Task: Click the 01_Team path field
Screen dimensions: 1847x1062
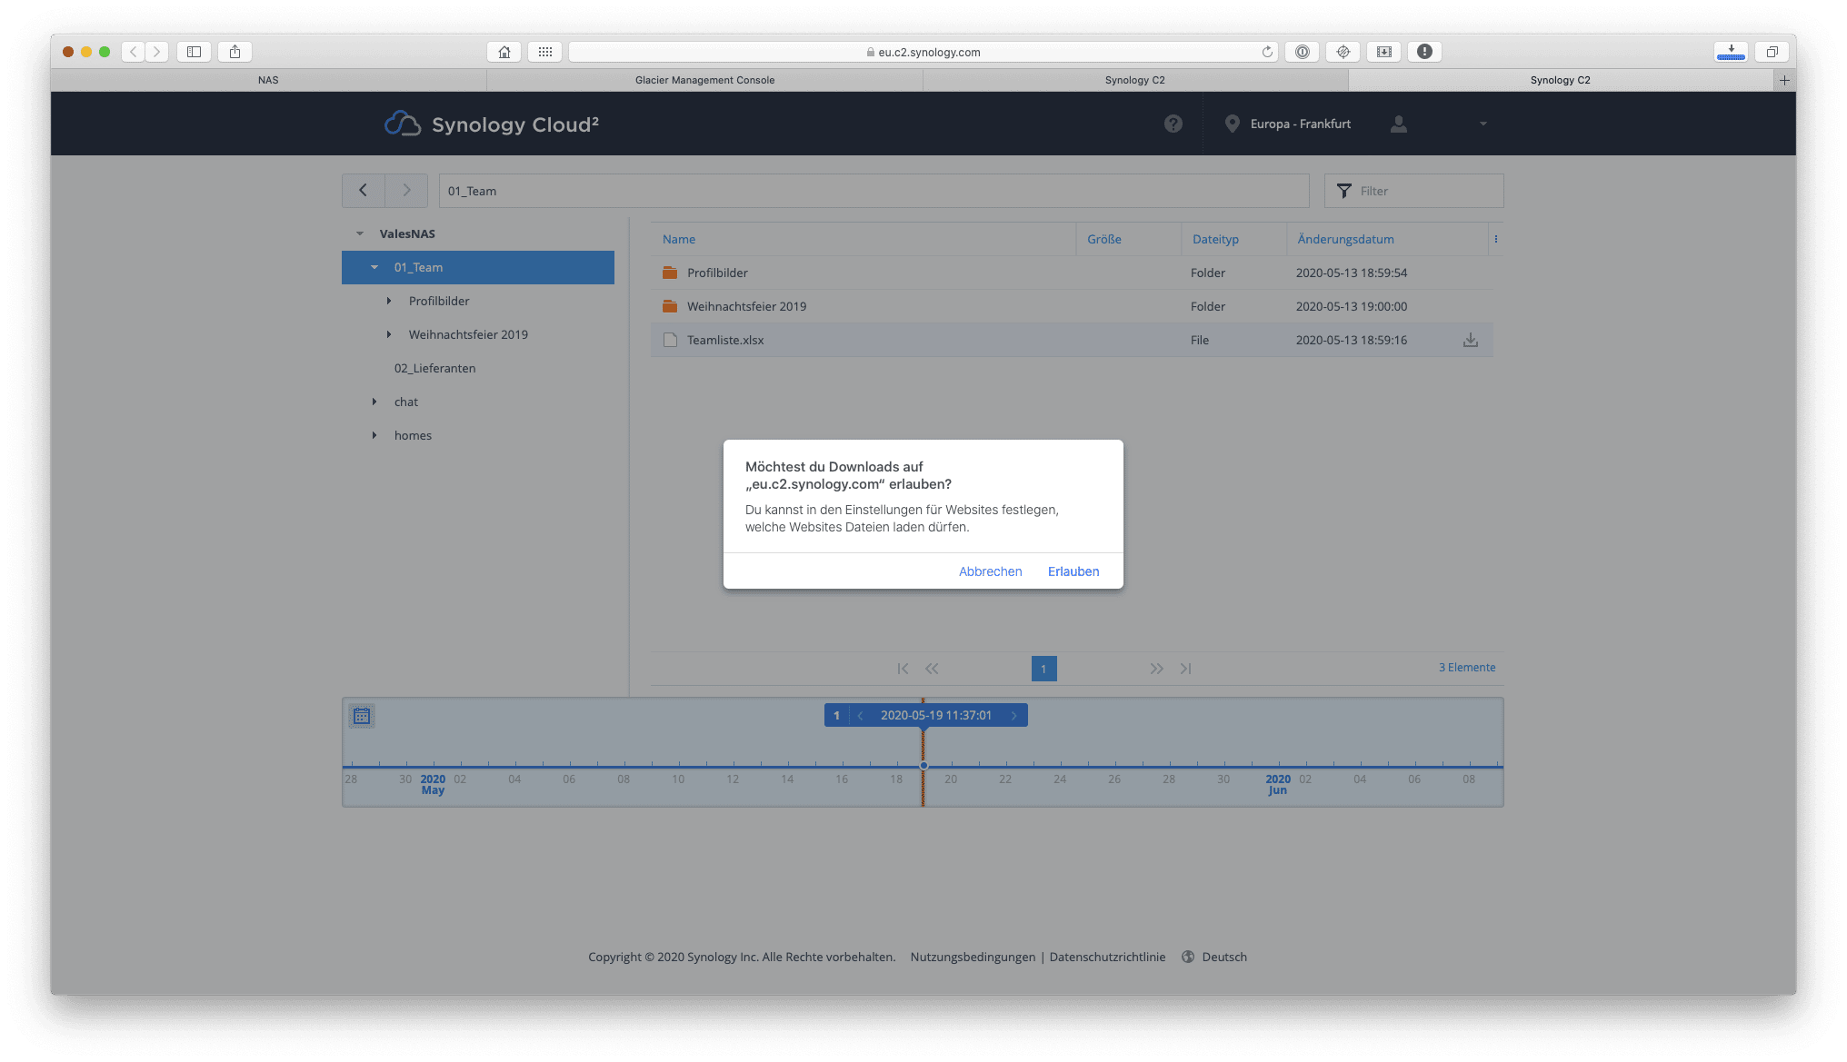Action: (x=874, y=191)
